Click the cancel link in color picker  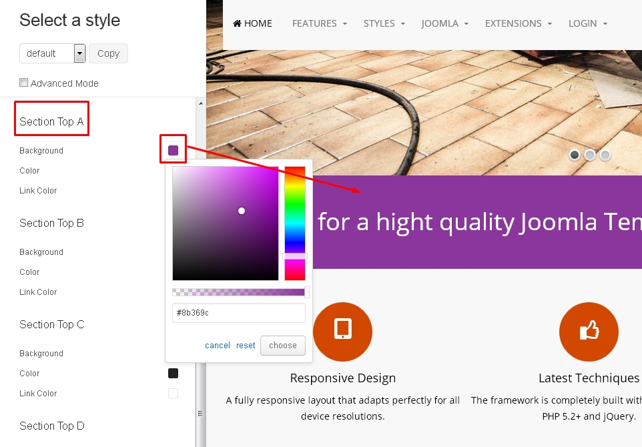(x=218, y=346)
